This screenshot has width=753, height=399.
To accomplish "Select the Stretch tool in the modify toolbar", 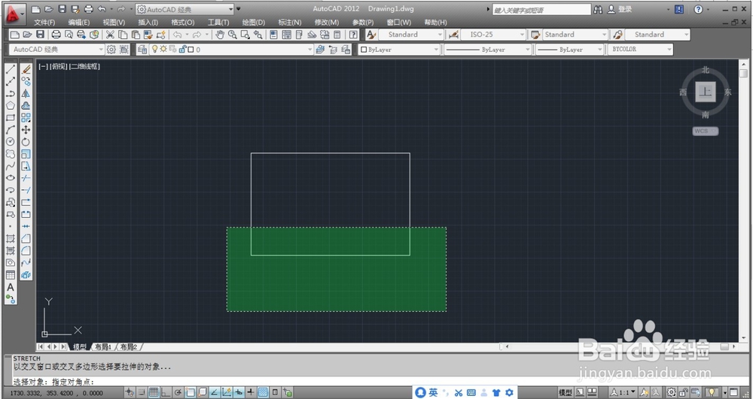I will (26, 166).
